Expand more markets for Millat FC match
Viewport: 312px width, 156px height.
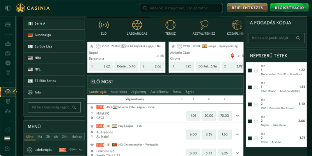pyautogui.click(x=237, y=115)
